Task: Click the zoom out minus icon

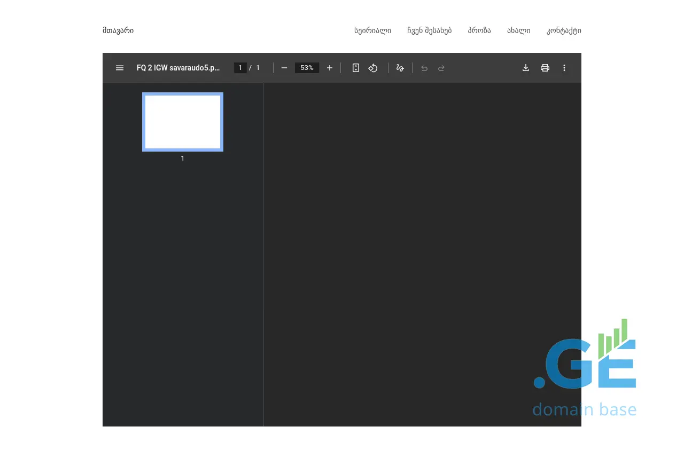Action: 284,68
